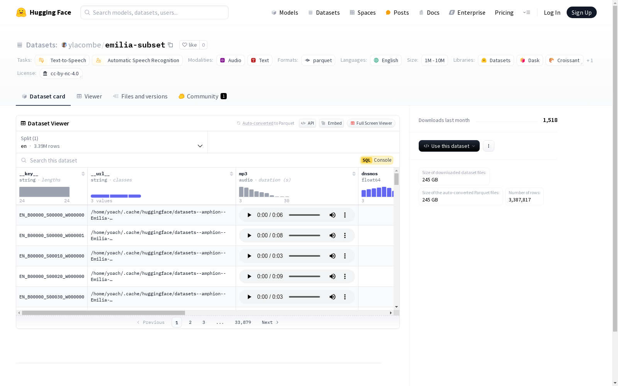Play the 0:08 audio clip
618x386 pixels.
click(249, 235)
